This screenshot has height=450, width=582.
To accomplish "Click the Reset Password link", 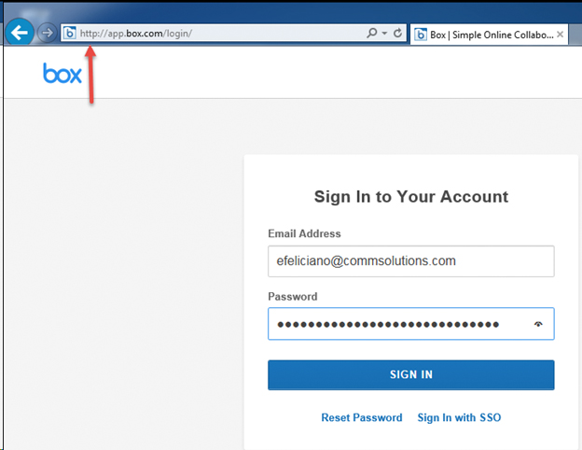I will point(362,417).
